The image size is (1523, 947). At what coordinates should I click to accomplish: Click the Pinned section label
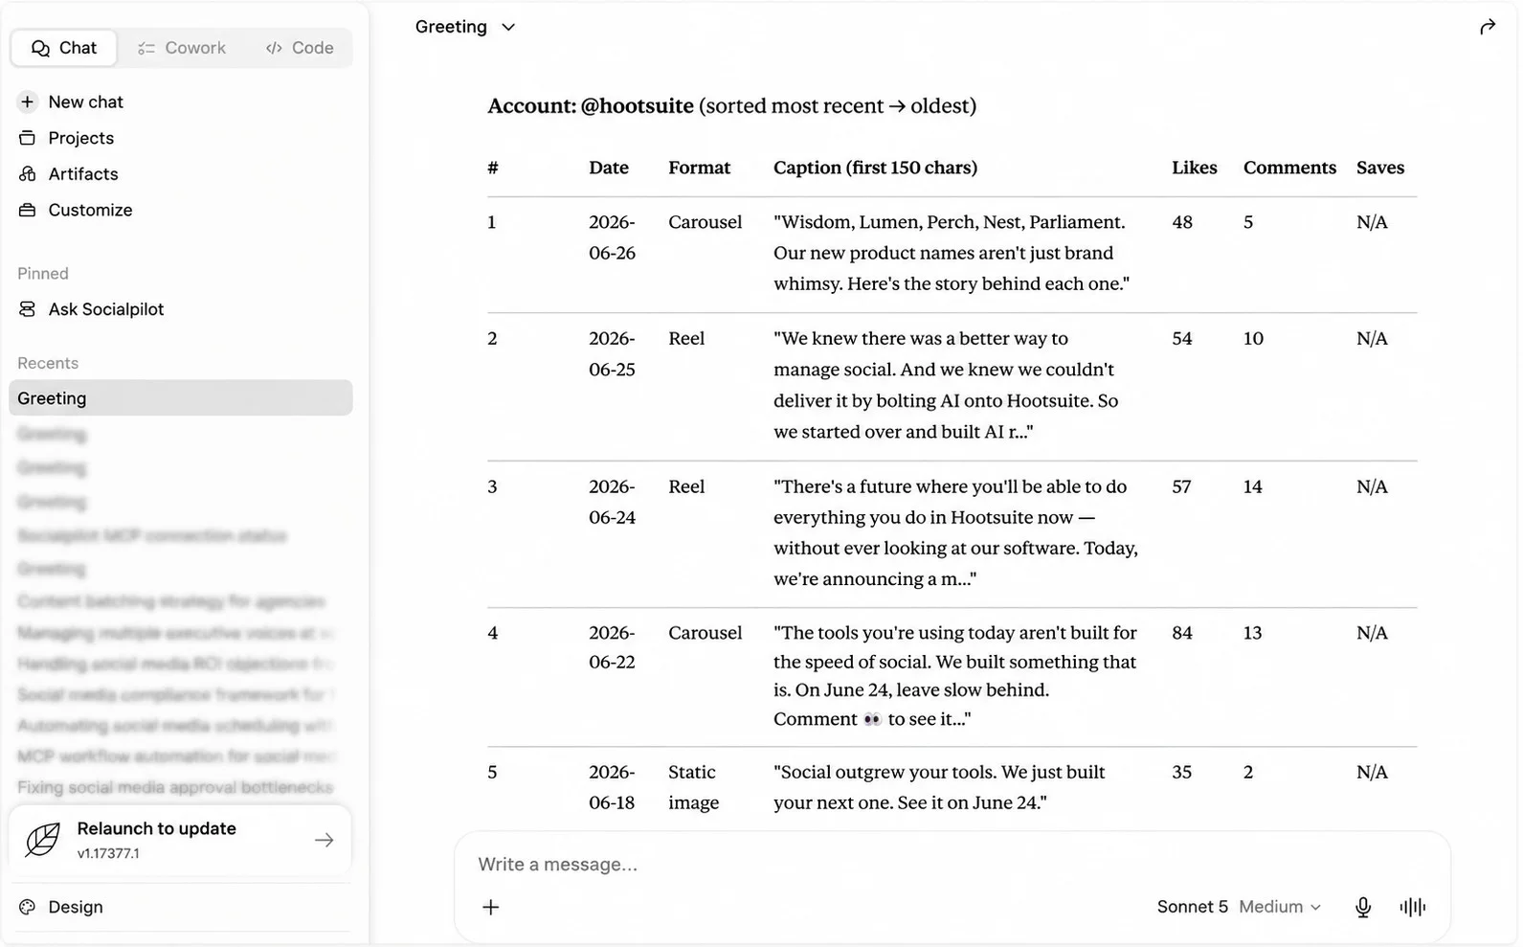tap(43, 274)
